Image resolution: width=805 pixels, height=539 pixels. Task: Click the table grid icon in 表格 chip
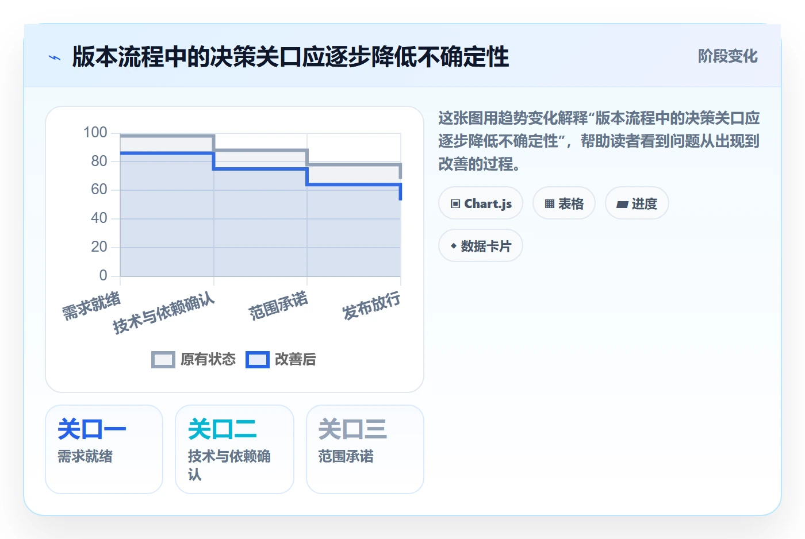pyautogui.click(x=550, y=204)
